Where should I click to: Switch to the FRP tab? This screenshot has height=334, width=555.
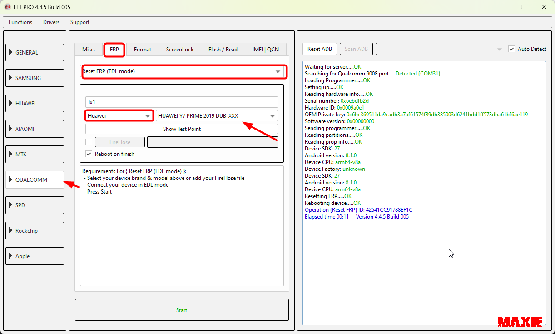(114, 50)
